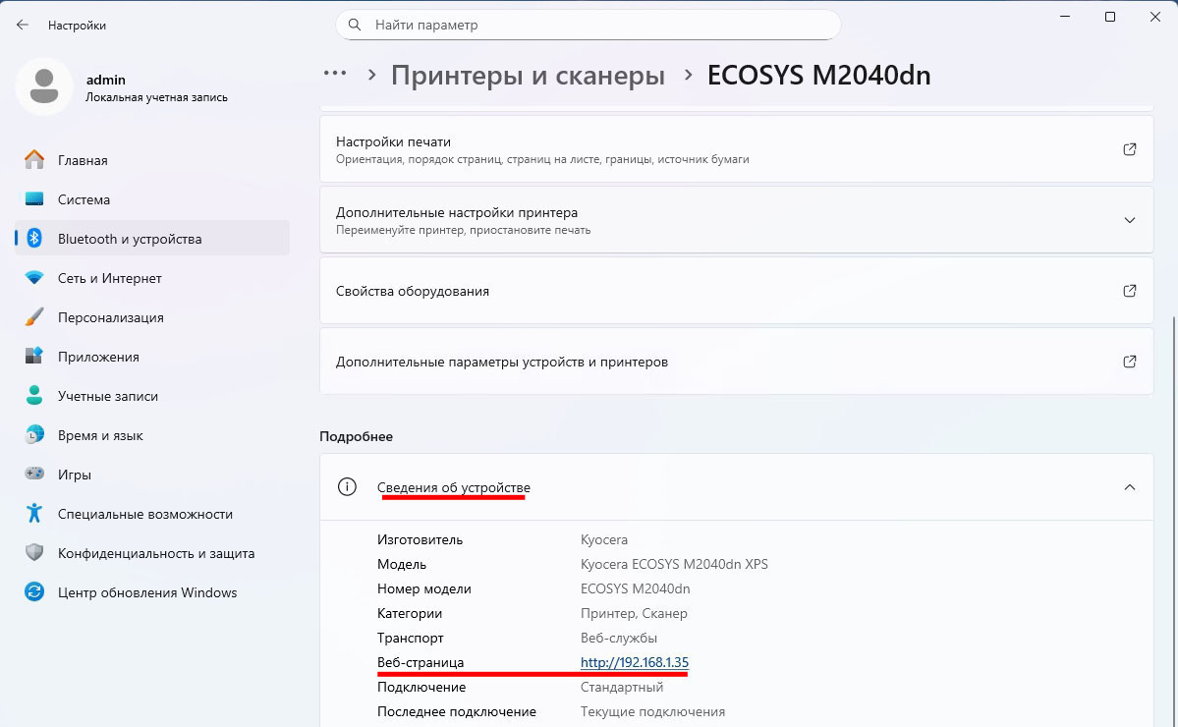Click Изготовитель value Kyocera

604,539
